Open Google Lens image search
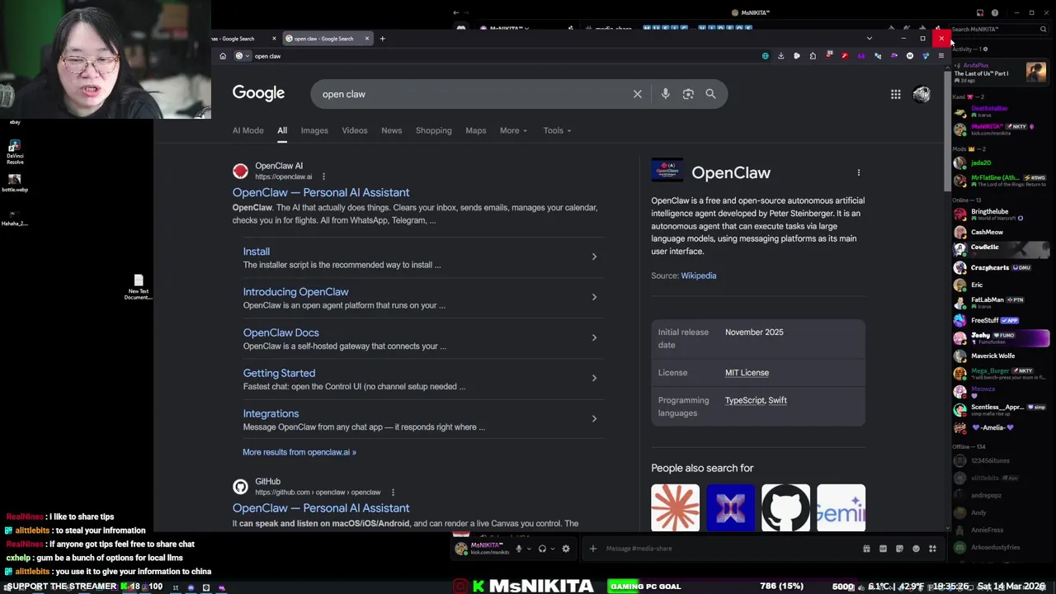Image resolution: width=1056 pixels, height=594 pixels. click(x=688, y=94)
